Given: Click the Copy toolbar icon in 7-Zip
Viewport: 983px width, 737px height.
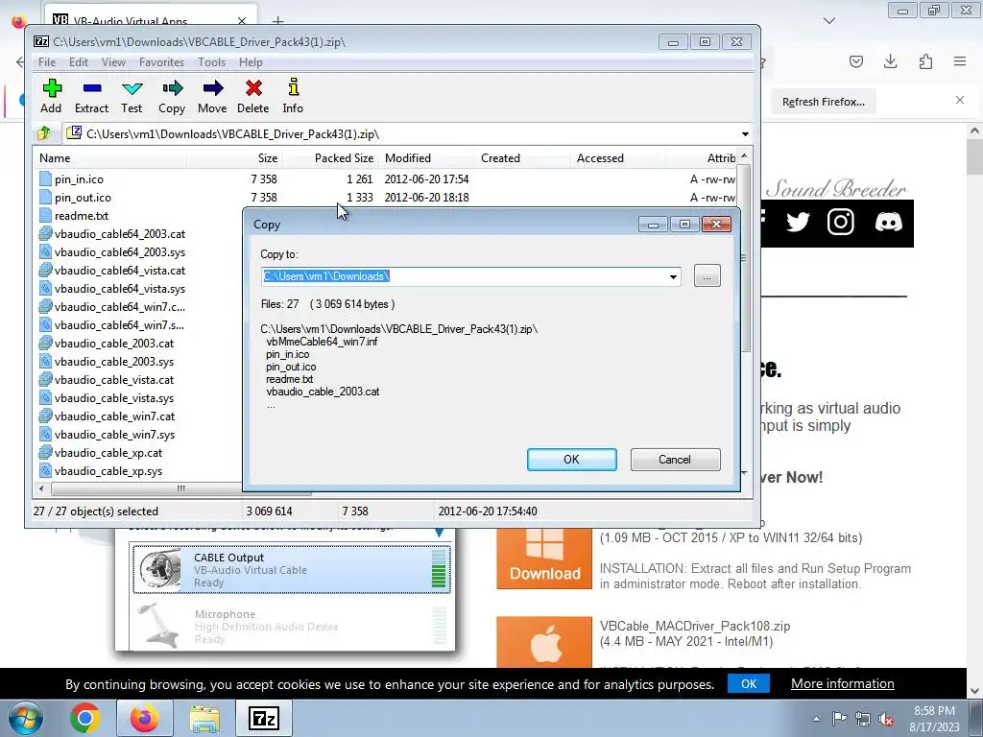Looking at the screenshot, I should [172, 96].
